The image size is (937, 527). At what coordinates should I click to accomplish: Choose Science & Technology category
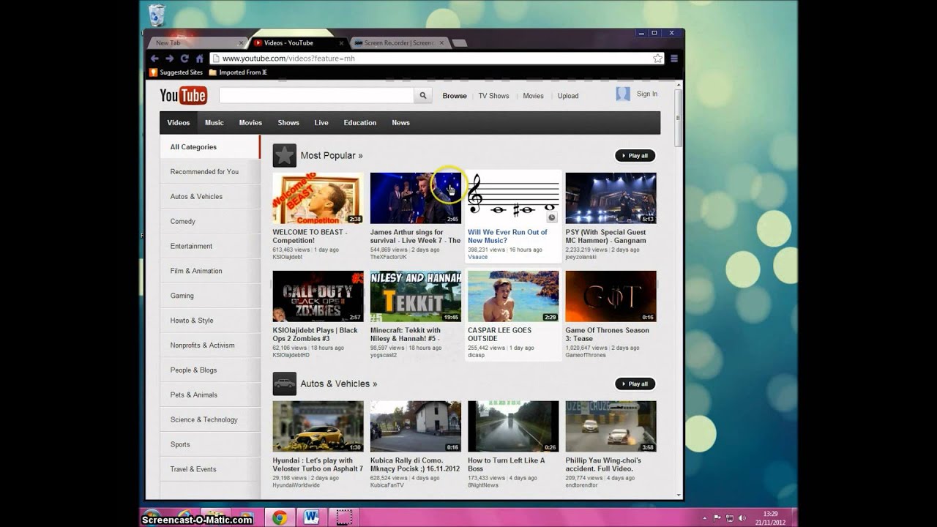pyautogui.click(x=210, y=419)
